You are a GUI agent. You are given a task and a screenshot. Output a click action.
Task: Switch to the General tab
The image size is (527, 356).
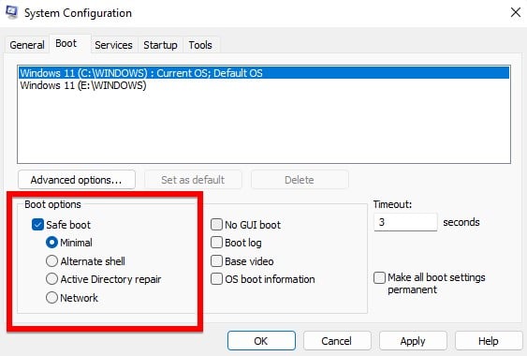(27, 45)
